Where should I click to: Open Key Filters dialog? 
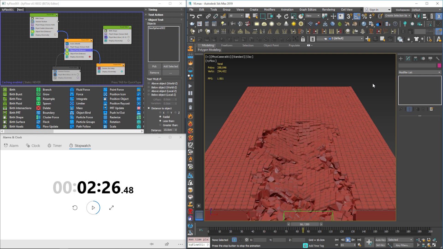[403, 245]
